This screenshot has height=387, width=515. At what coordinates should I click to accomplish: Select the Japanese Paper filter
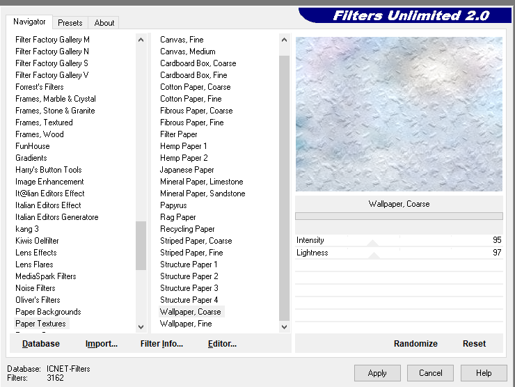pos(187,170)
